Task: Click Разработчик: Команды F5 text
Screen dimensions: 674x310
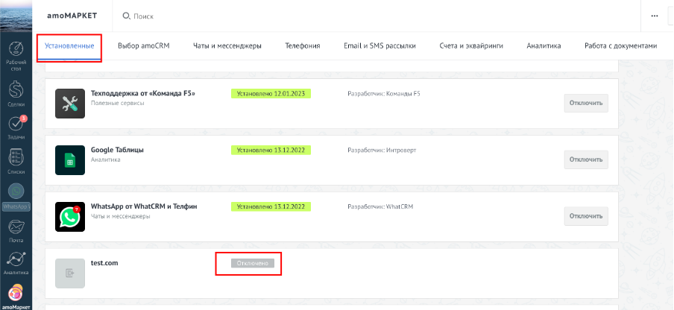Action: [x=384, y=94]
